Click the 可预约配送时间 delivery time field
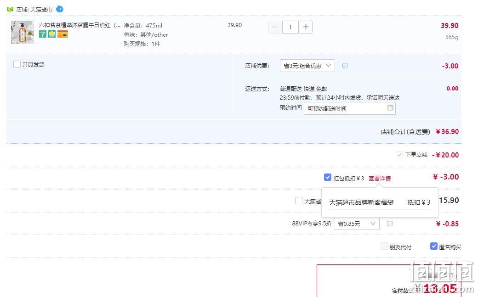The height and width of the screenshot is (297, 478). tap(350, 108)
